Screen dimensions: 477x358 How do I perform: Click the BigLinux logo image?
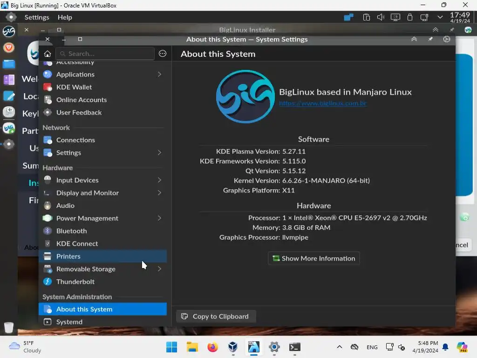[x=245, y=97]
